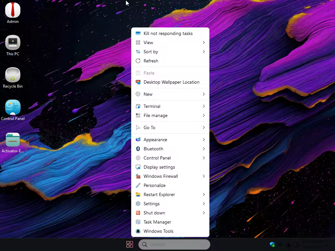Select the This PC desktop icon
Image resolution: width=335 pixels, height=251 pixels.
click(x=13, y=43)
